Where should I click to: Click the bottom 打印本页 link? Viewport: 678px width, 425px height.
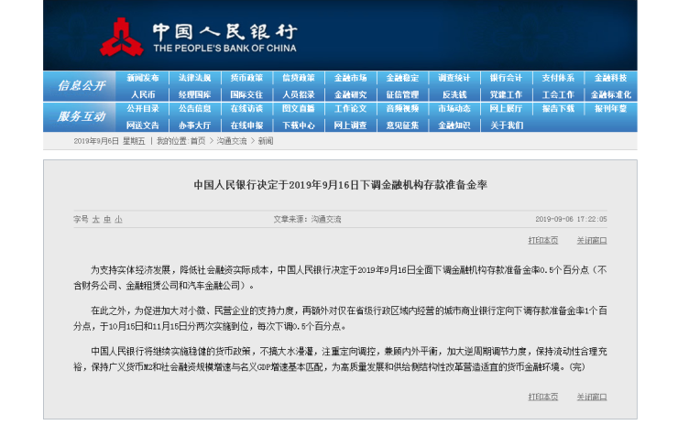click(x=543, y=397)
